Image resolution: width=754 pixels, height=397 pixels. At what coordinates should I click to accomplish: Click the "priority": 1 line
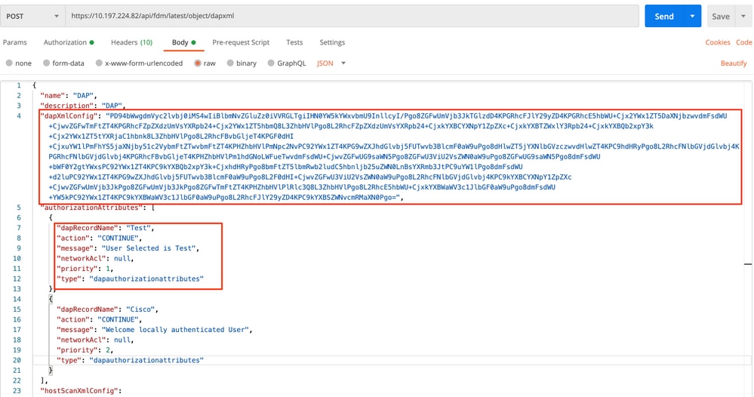[85, 269]
